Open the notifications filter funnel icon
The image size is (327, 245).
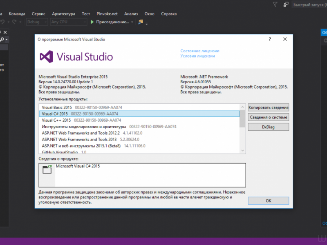[275, 4]
